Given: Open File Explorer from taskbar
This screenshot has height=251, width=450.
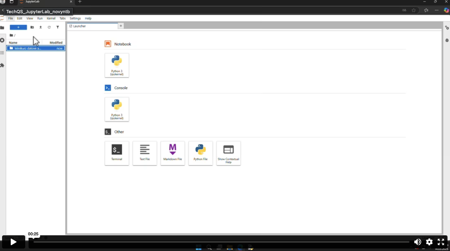Looking at the screenshot, I should (230, 248).
